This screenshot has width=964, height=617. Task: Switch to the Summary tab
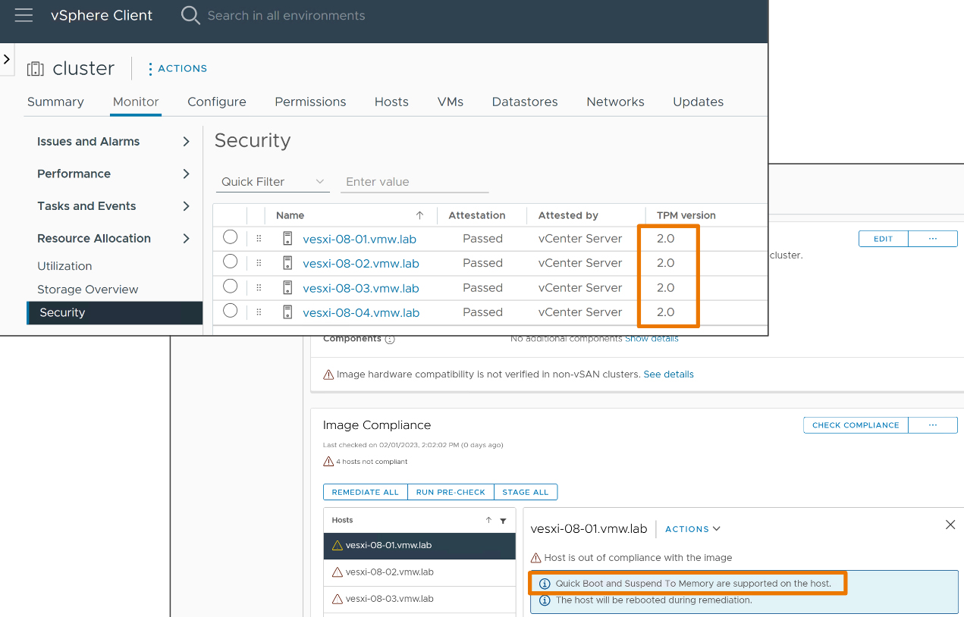tap(55, 102)
